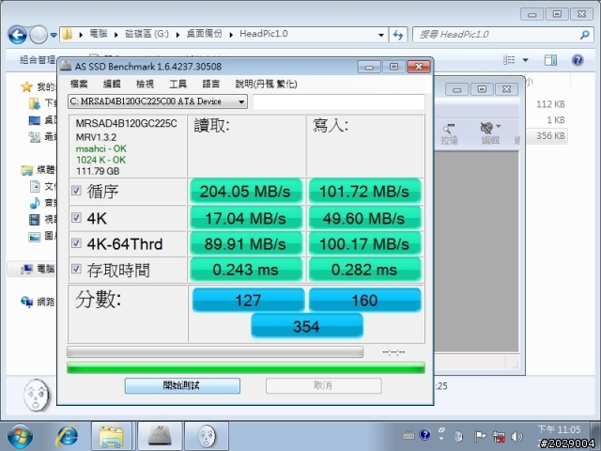Image resolution: width=601 pixels, height=451 pixels.
Task: Toggle the 循序 sequential test checkbox
Action: tap(76, 191)
